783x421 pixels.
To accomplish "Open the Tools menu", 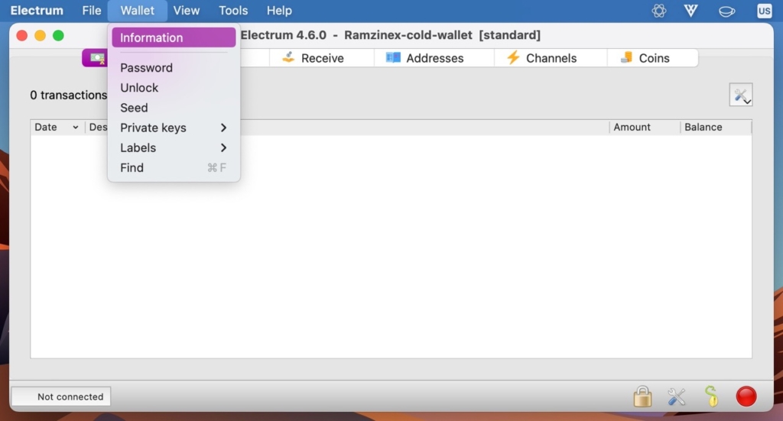I will (x=233, y=11).
